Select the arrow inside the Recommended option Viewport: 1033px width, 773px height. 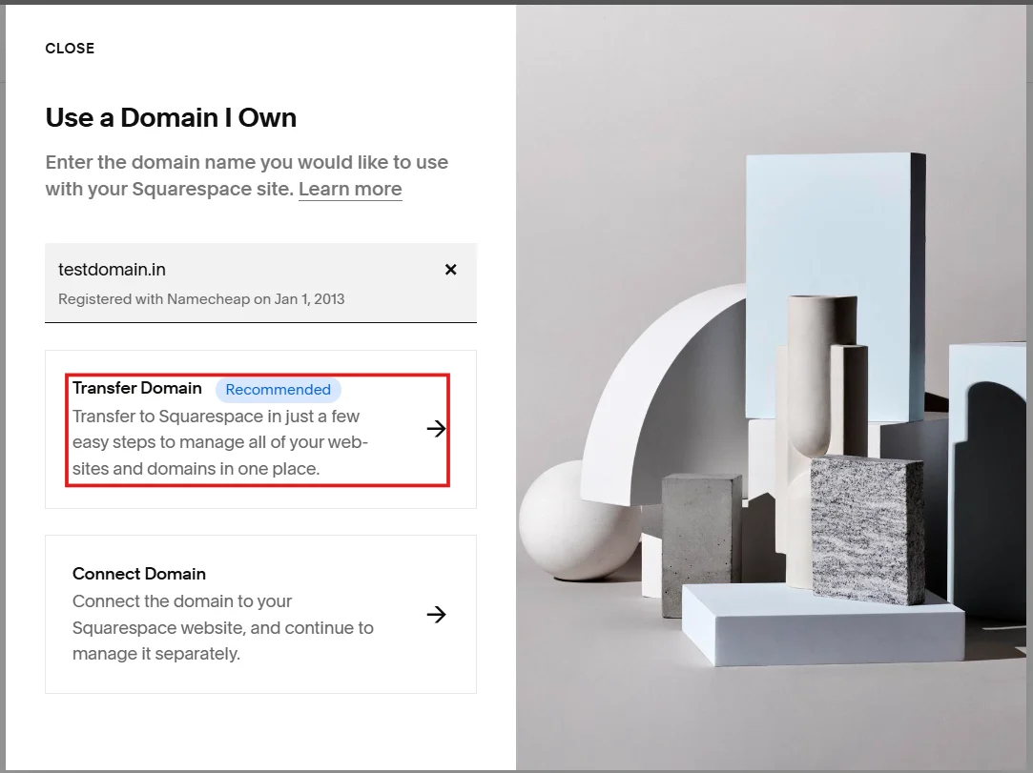pyautogui.click(x=436, y=429)
